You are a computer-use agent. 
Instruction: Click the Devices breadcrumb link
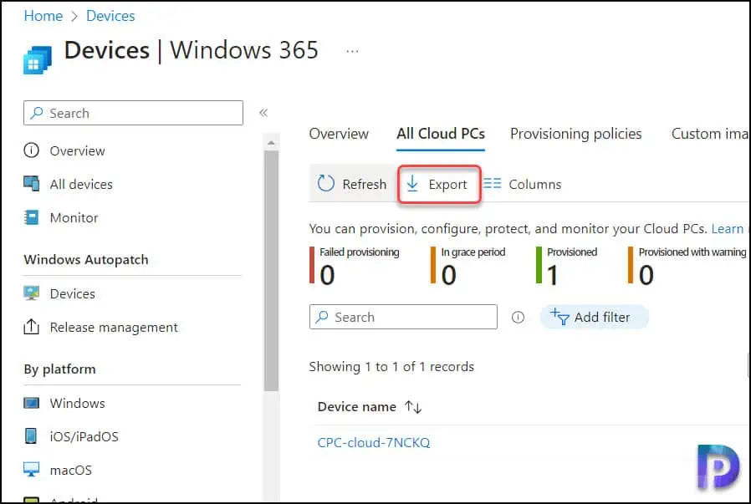(x=110, y=16)
